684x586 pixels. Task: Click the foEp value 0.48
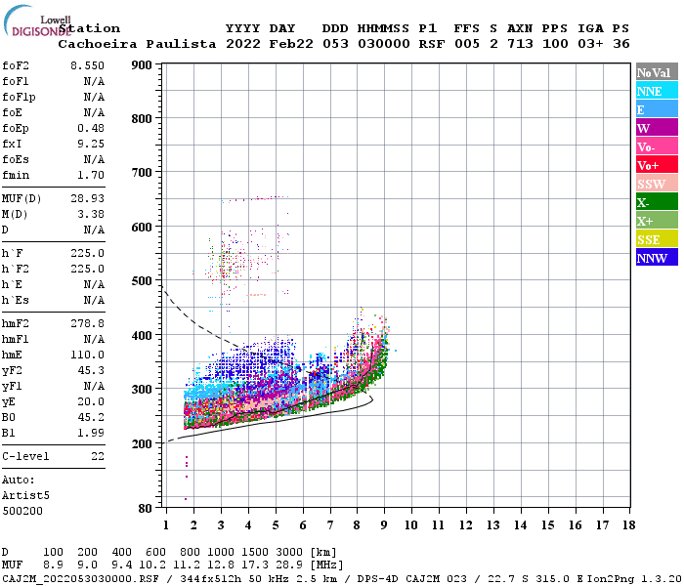91,128
